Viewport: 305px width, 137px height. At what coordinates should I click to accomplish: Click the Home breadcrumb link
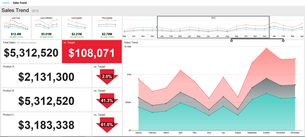pos(6,3)
